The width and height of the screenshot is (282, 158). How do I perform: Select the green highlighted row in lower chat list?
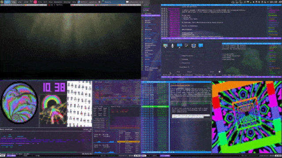pos(155,107)
